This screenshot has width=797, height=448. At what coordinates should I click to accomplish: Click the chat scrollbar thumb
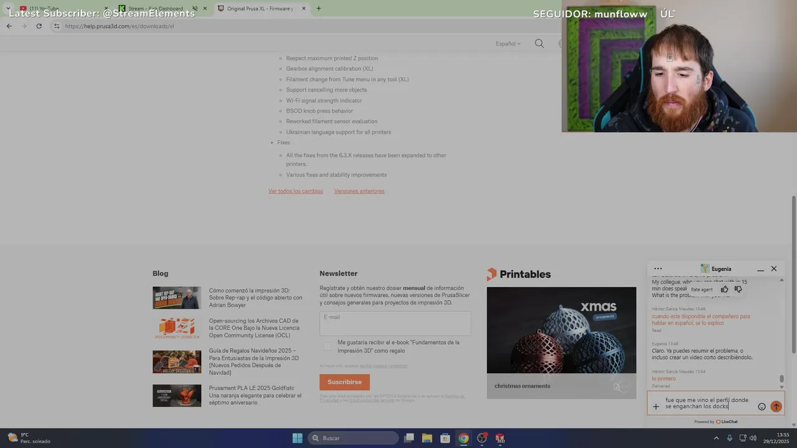coord(781,378)
